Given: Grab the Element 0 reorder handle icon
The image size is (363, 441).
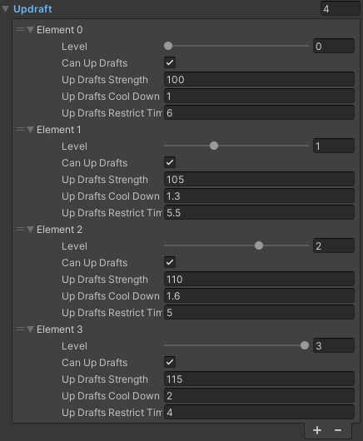Looking at the screenshot, I should pyautogui.click(x=21, y=29).
